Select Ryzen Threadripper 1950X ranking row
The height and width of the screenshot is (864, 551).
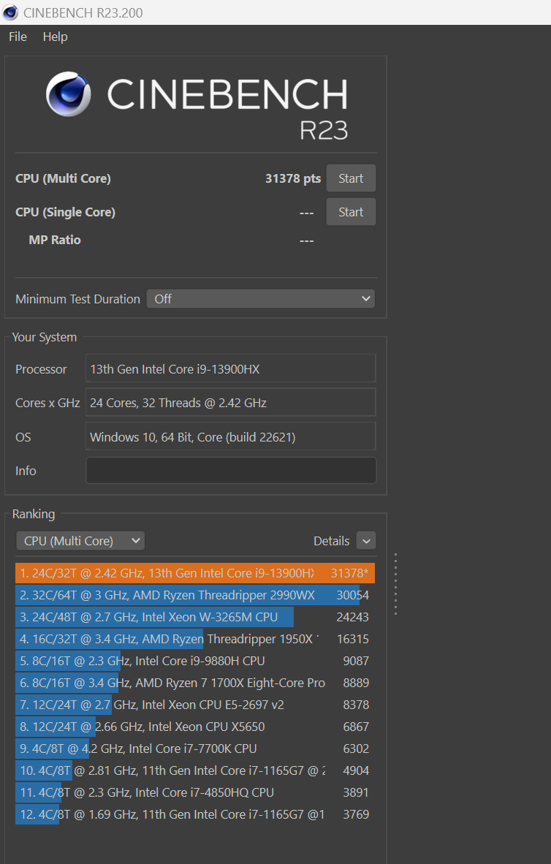(195, 639)
